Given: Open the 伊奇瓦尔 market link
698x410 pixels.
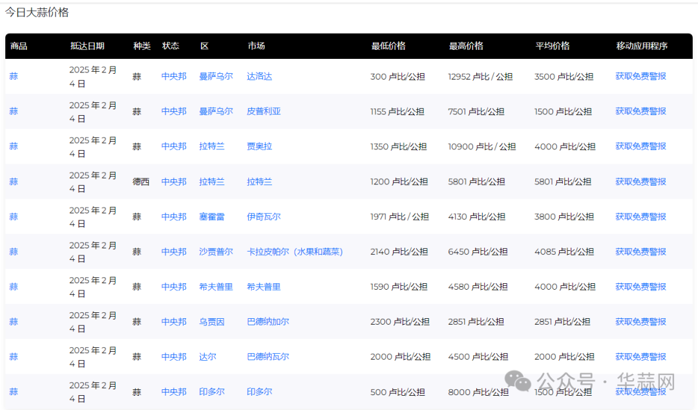Looking at the screenshot, I should pyautogui.click(x=264, y=217).
